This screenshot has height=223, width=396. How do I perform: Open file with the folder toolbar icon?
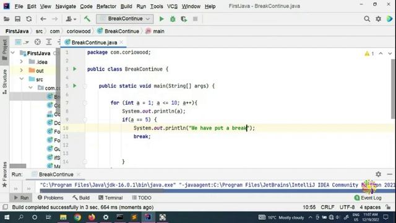[x=6, y=19]
